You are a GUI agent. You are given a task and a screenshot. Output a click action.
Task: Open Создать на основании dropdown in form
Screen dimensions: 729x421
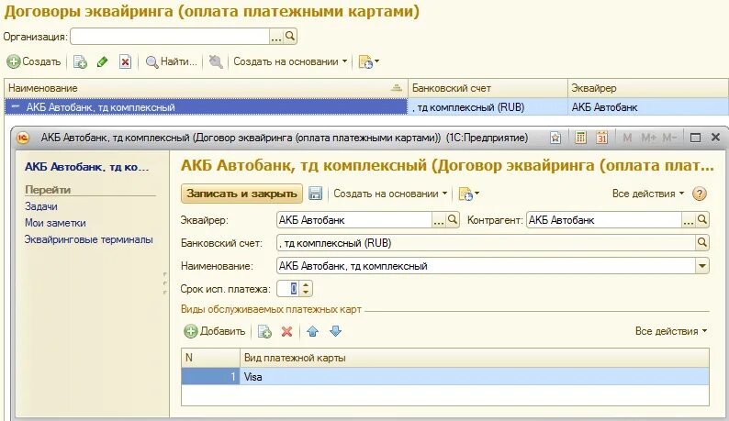[x=390, y=194]
